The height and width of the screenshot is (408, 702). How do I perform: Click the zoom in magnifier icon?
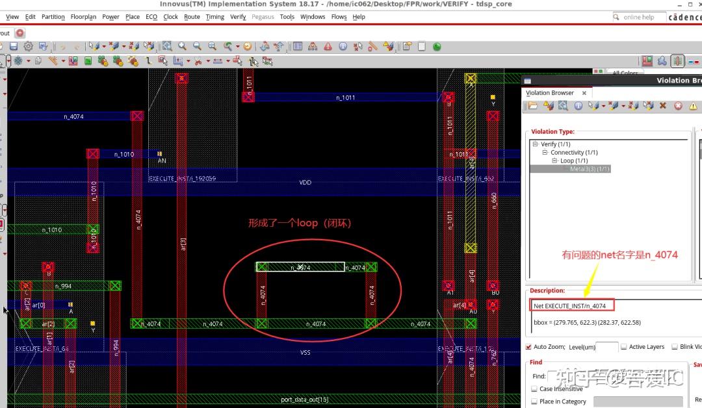[182, 47]
